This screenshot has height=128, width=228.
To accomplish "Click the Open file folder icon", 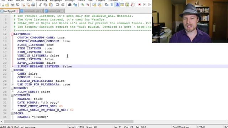I will 7,5.
